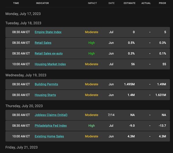
Task: Select the Thursday, July 20, 2023 heading
Action: [24, 106]
